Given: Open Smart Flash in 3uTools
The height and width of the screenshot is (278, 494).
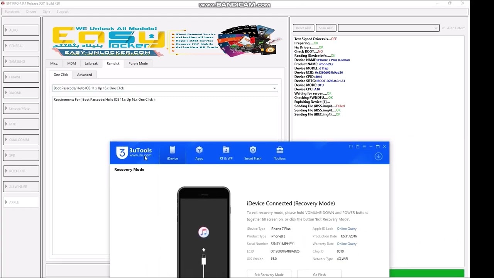Looking at the screenshot, I should pos(253,153).
